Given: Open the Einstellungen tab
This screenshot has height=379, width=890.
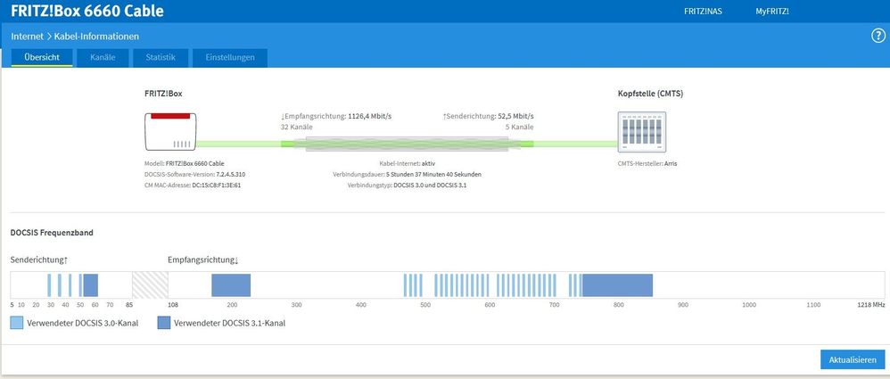Looking at the screenshot, I should [x=230, y=57].
